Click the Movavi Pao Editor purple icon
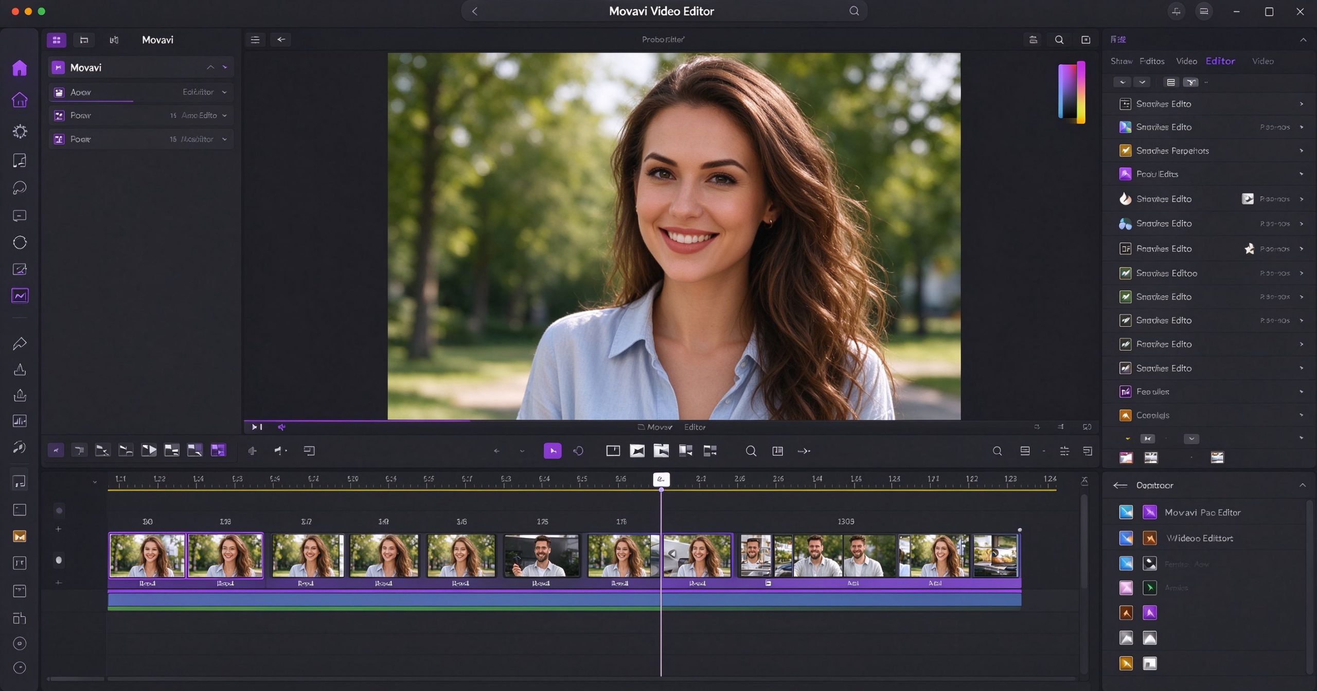Image resolution: width=1317 pixels, height=691 pixels. pyautogui.click(x=1149, y=512)
